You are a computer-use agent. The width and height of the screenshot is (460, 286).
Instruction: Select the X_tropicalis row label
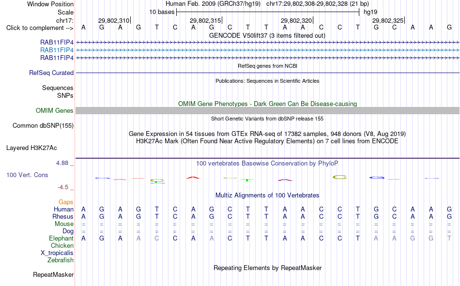point(57,253)
